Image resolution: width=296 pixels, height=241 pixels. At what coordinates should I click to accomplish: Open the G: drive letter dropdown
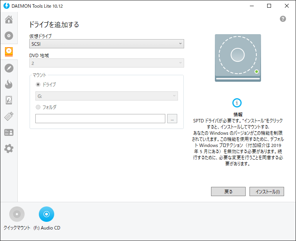pyautogui.click(x=106, y=96)
